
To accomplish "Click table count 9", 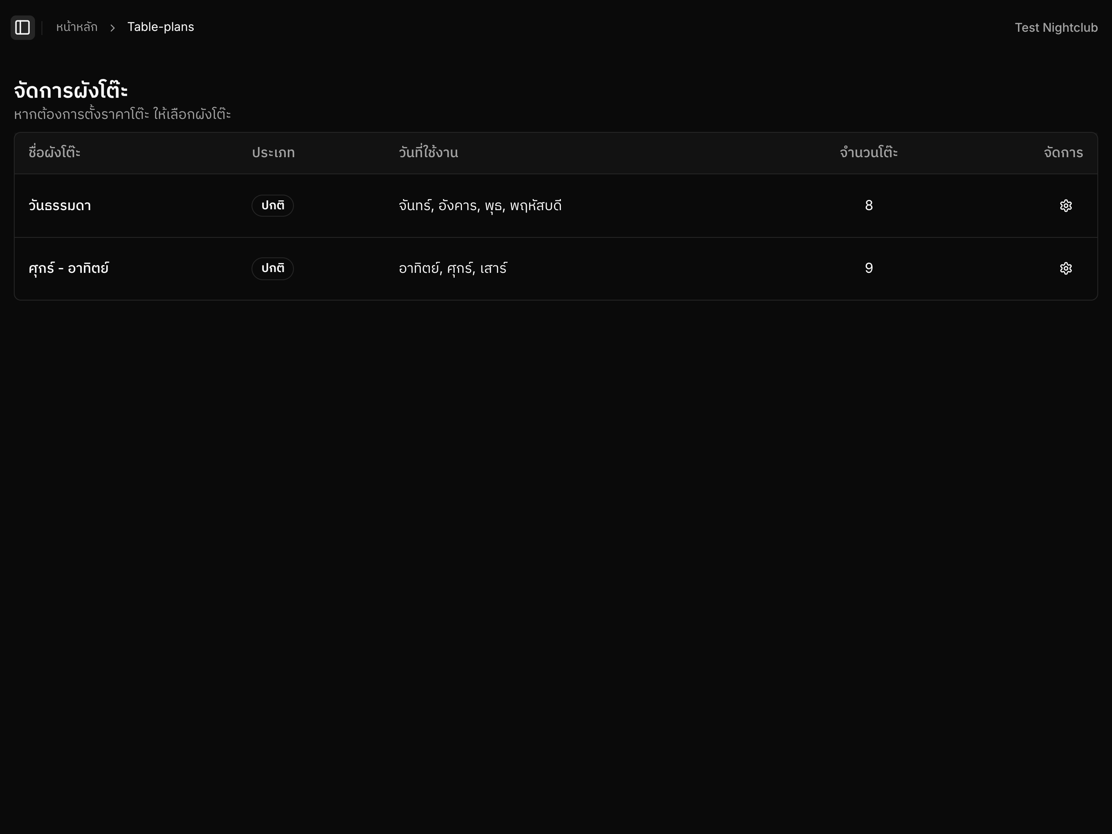I will (x=869, y=269).
